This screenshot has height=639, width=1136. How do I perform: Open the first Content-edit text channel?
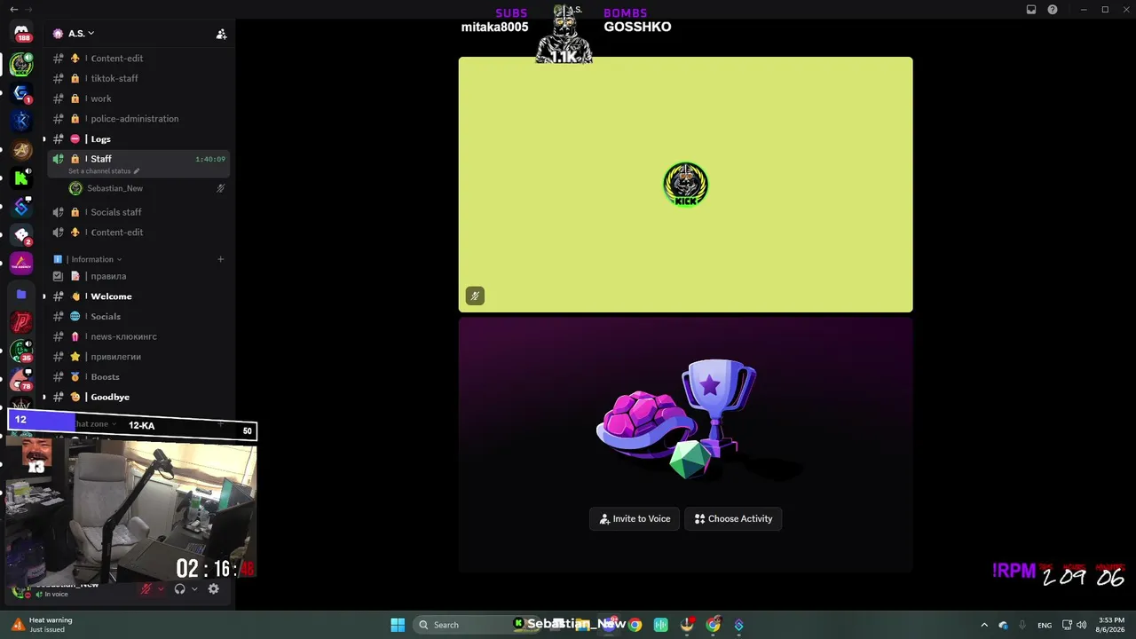click(138, 59)
